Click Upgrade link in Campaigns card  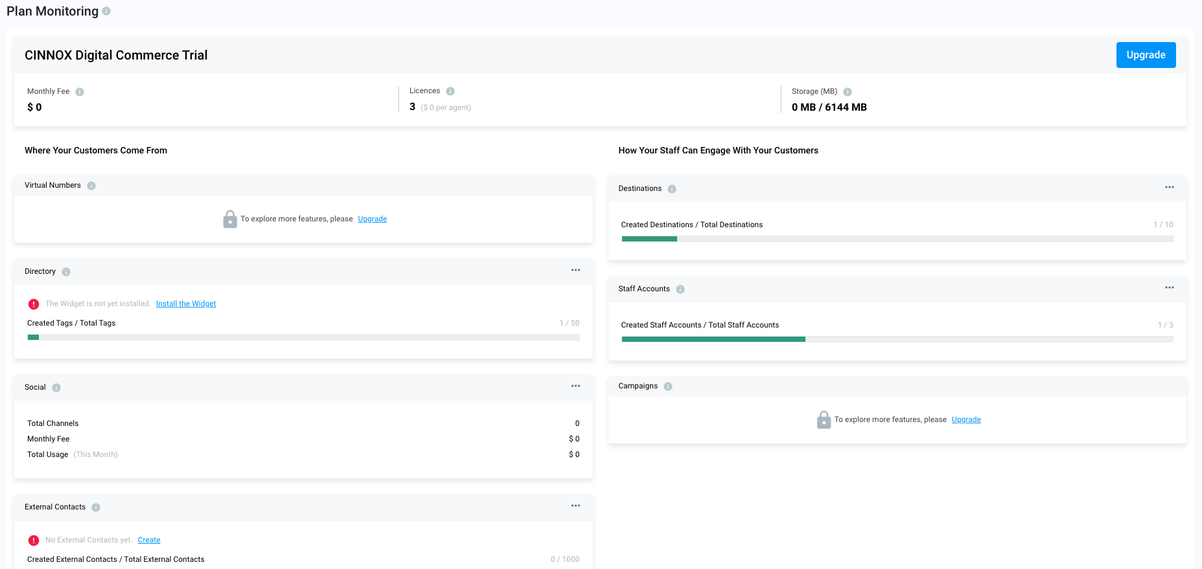[x=966, y=419]
